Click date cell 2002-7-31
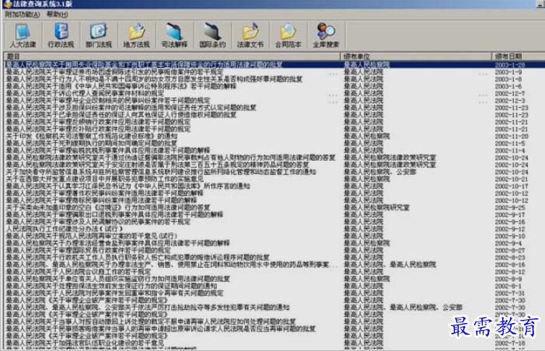The image size is (545, 351). (510, 293)
